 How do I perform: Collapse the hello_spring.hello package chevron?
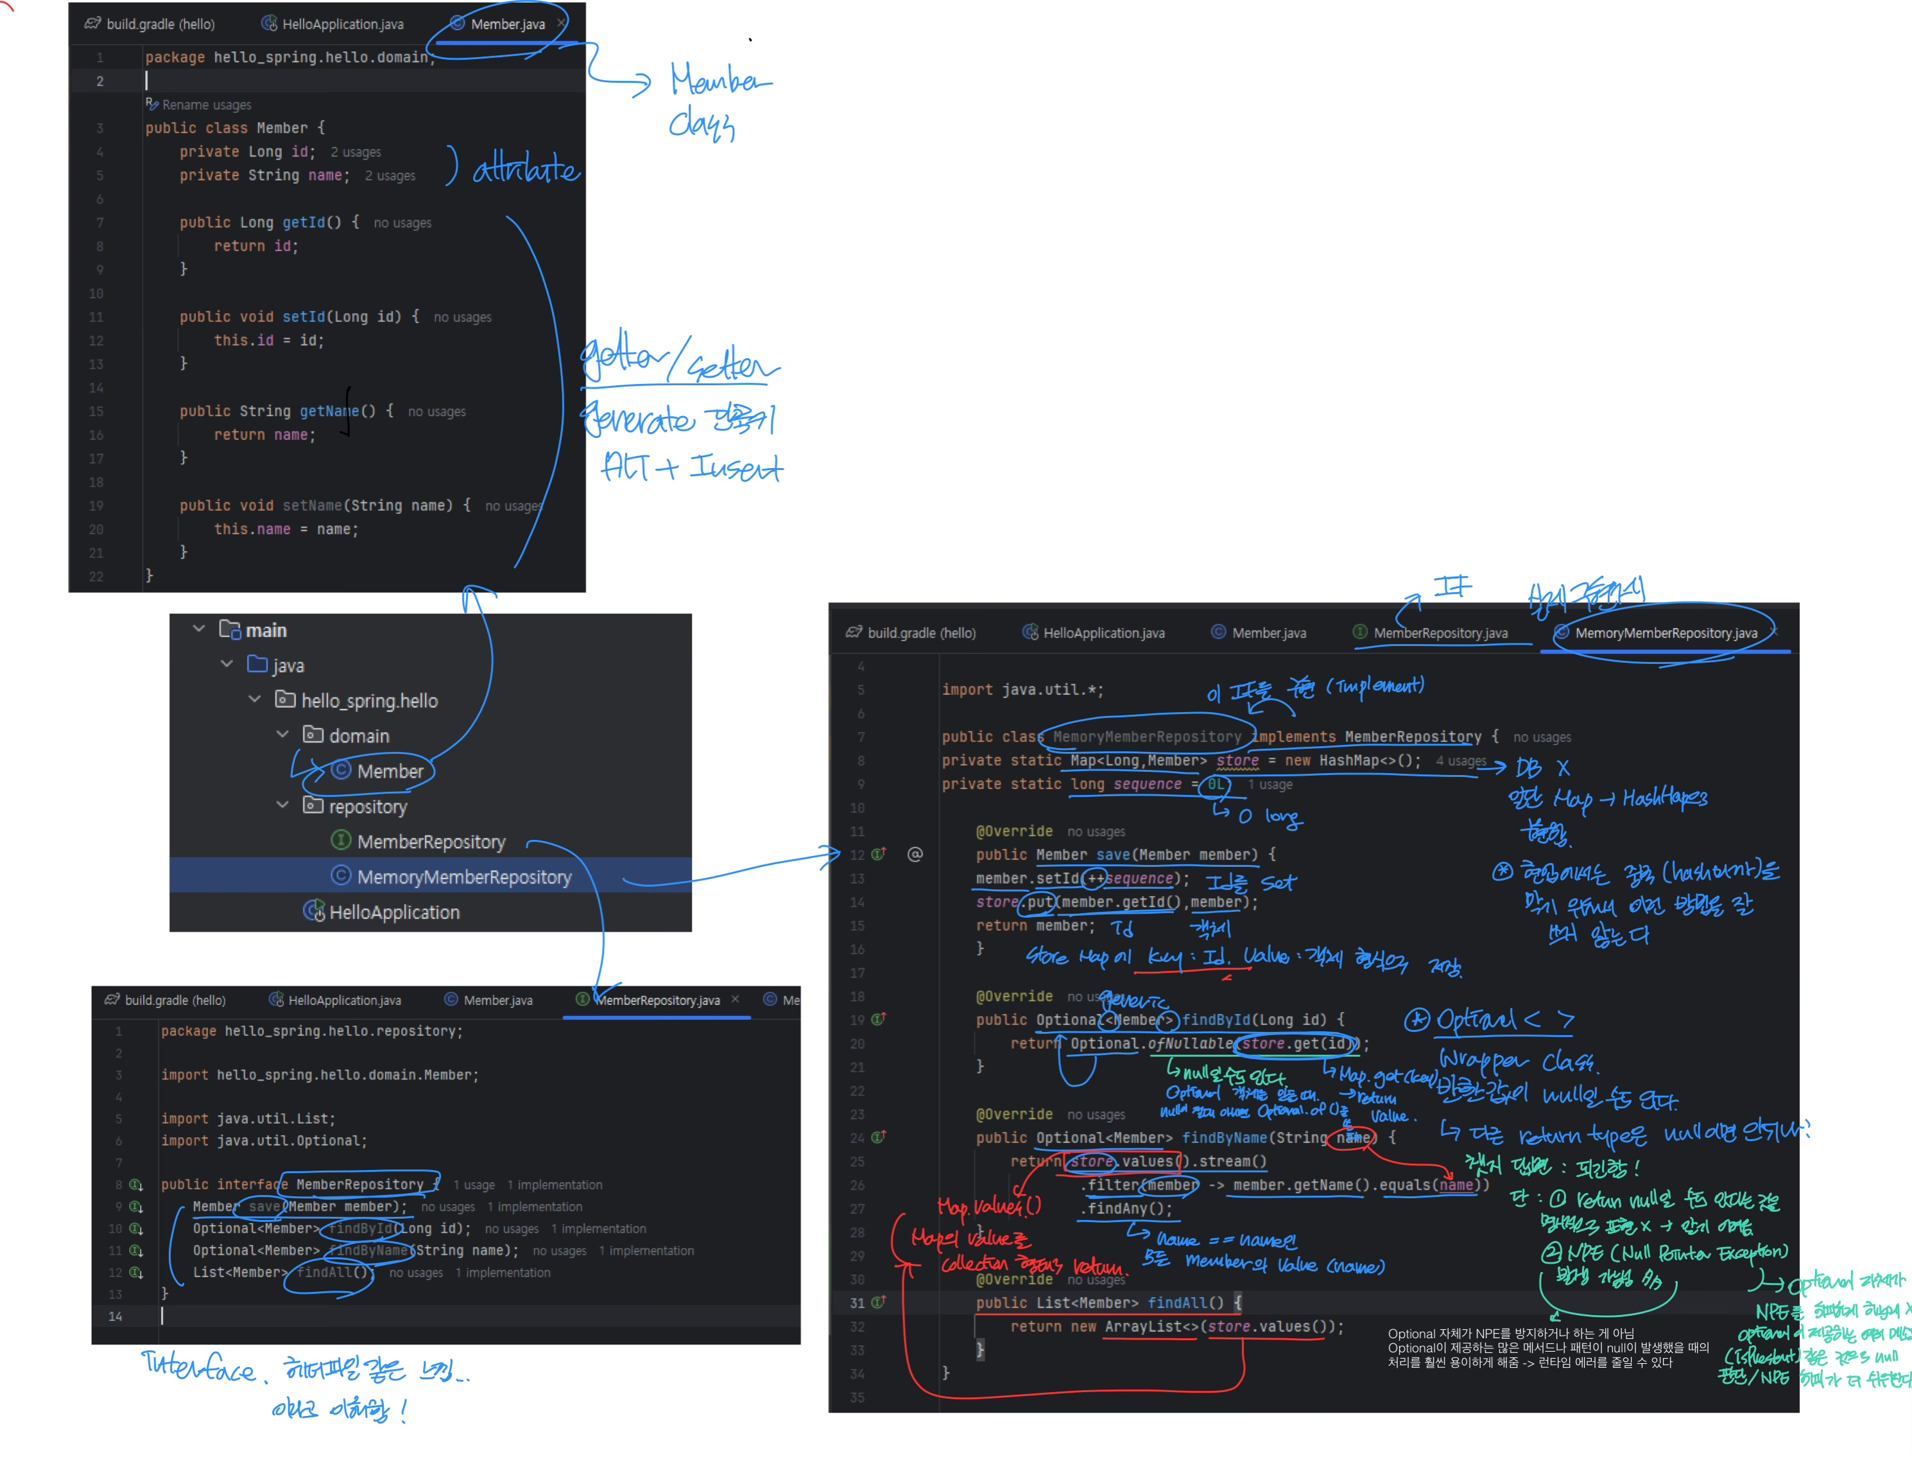[255, 699]
